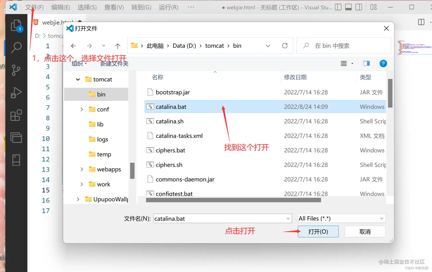The width and height of the screenshot is (432, 272).
Task: Go up one folder level arrow
Action: (x=118, y=46)
